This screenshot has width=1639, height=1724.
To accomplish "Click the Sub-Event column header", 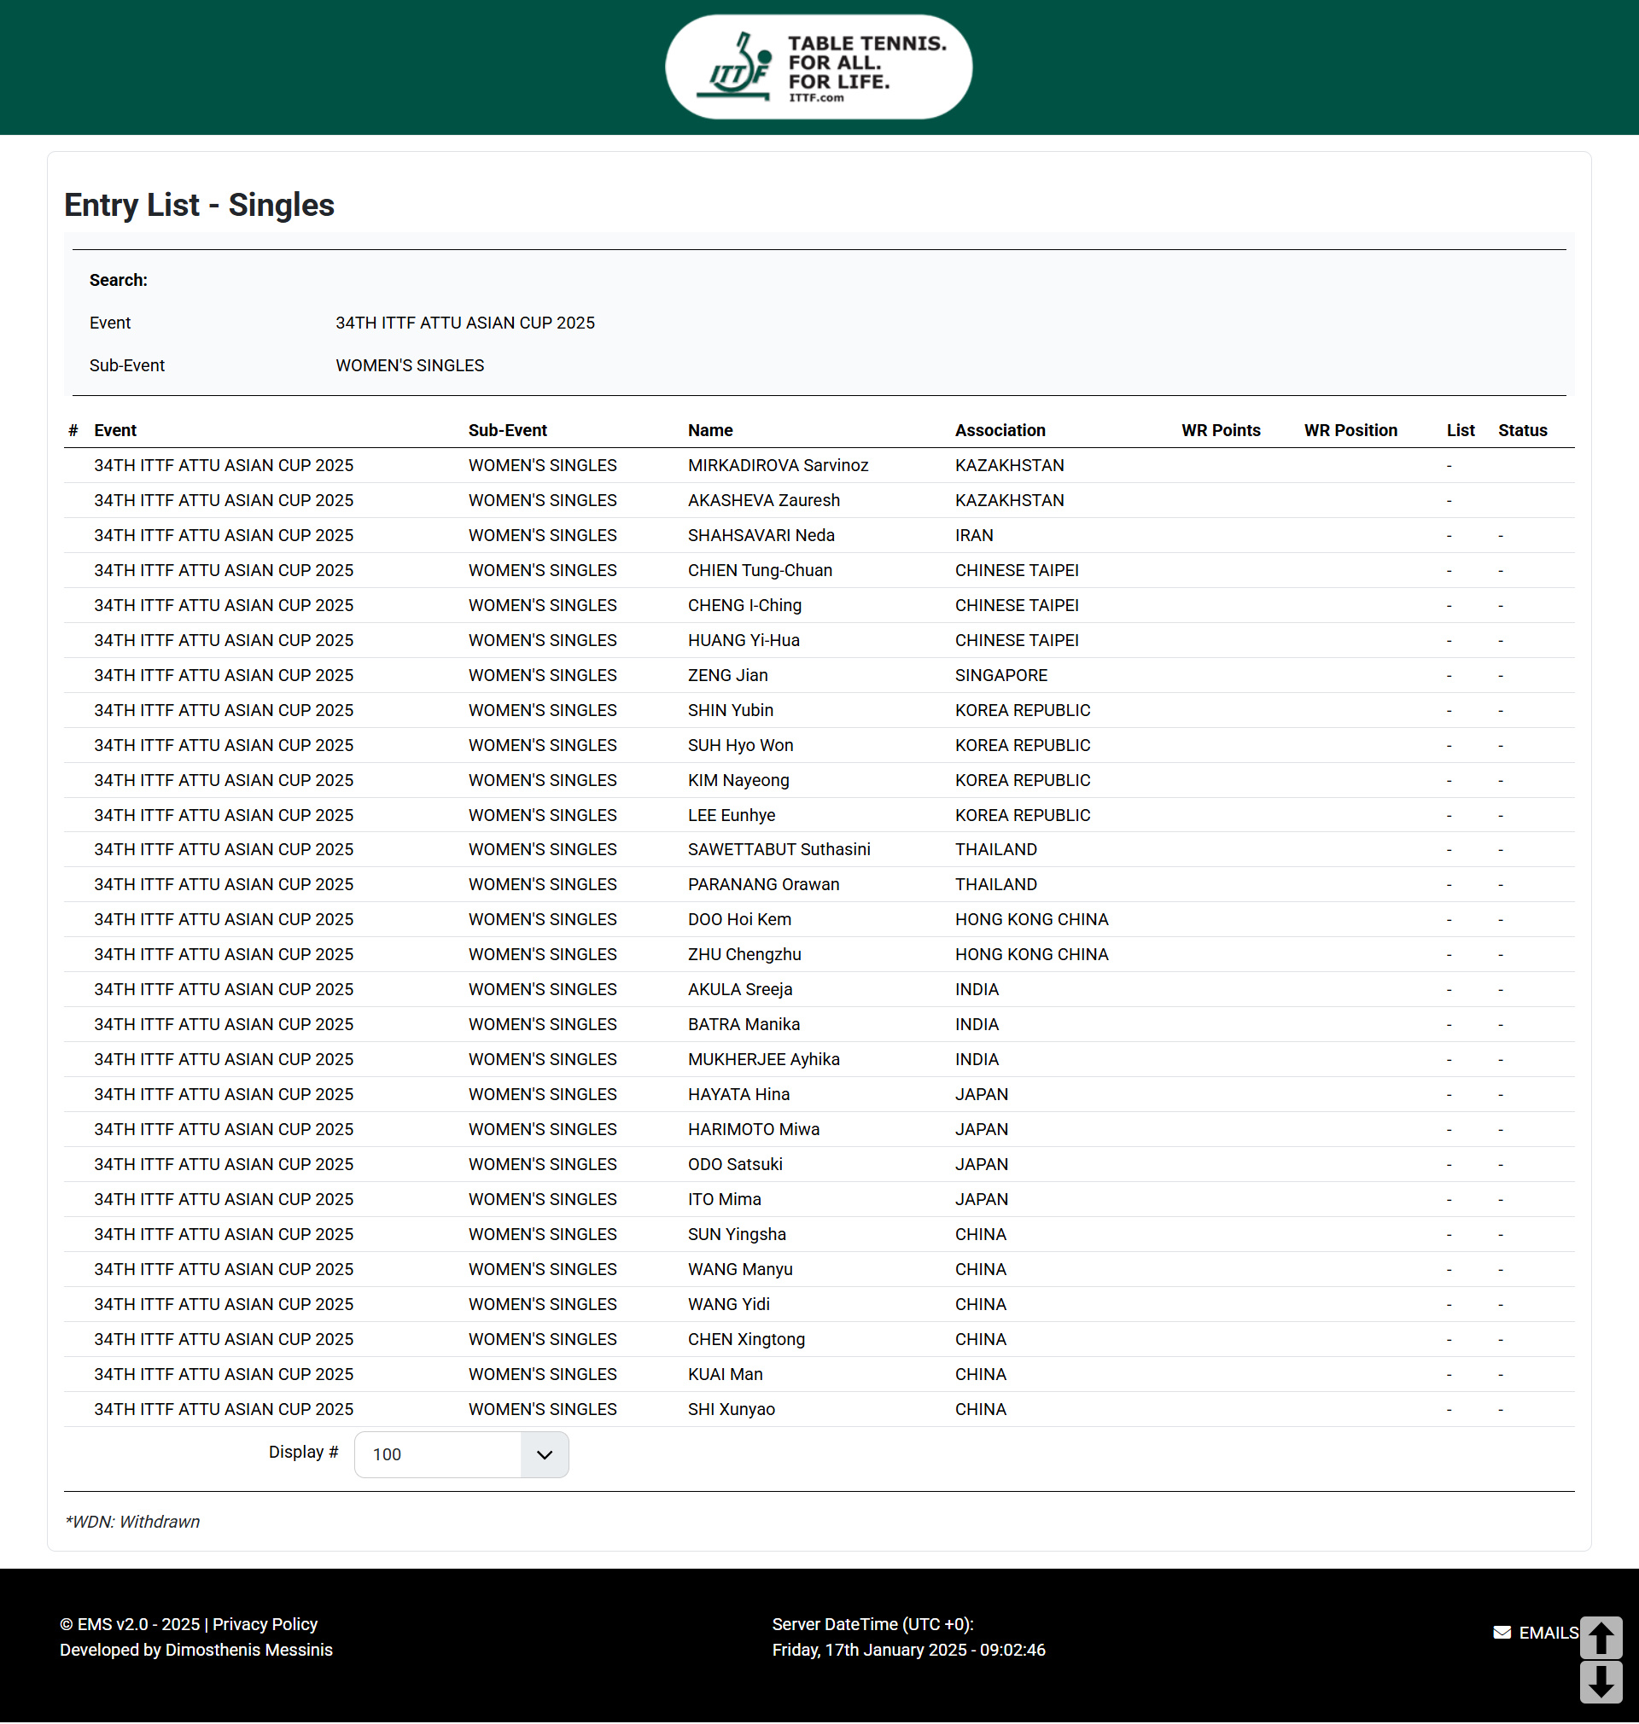I will coord(508,430).
